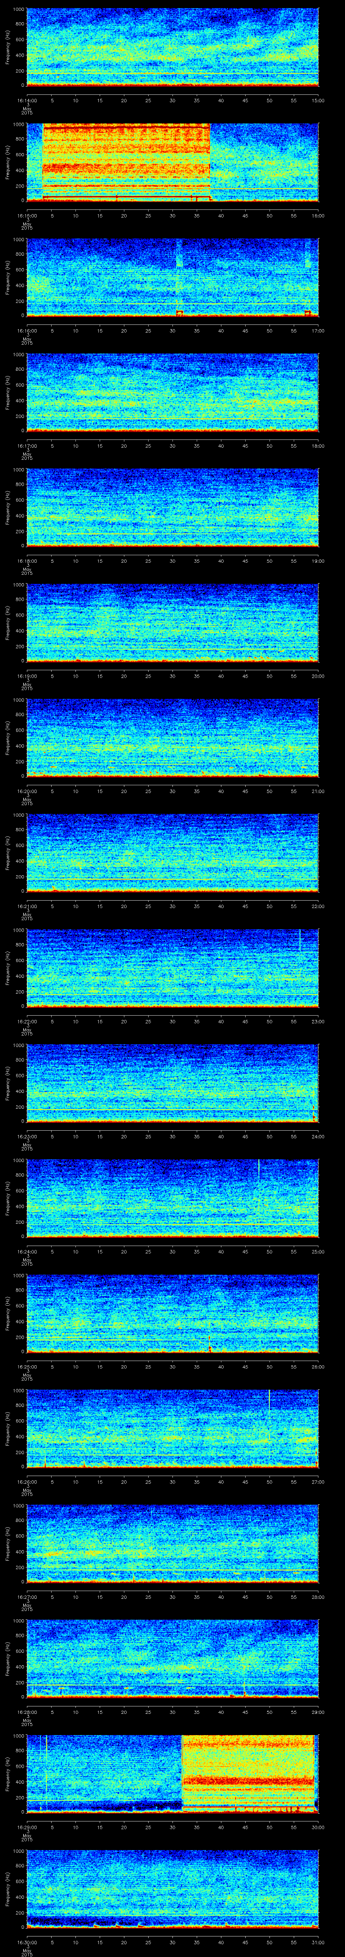Click the 25:00 end time label

318,1251
